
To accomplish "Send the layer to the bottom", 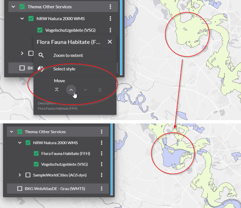I will point(100,90).
